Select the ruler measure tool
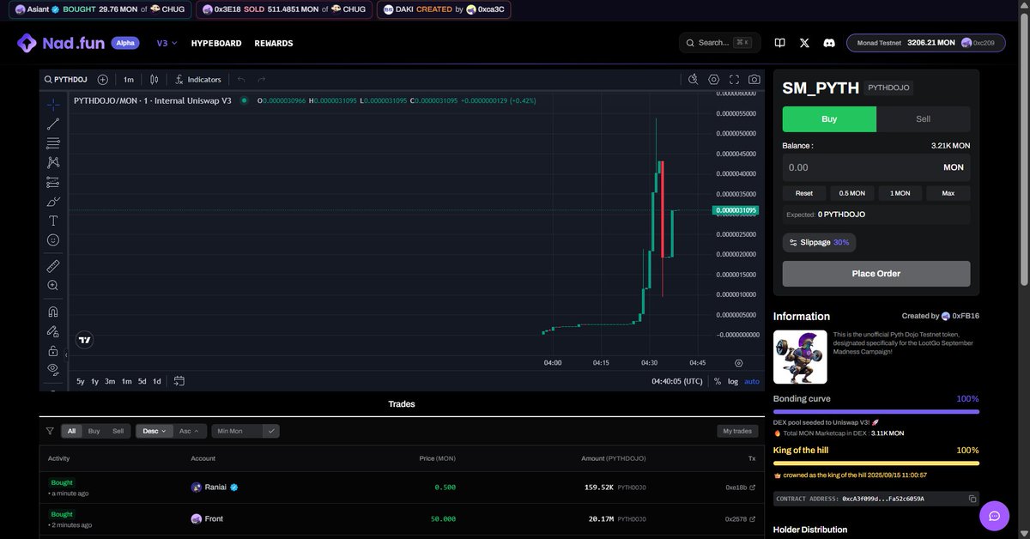The height and width of the screenshot is (539, 1030). click(53, 266)
